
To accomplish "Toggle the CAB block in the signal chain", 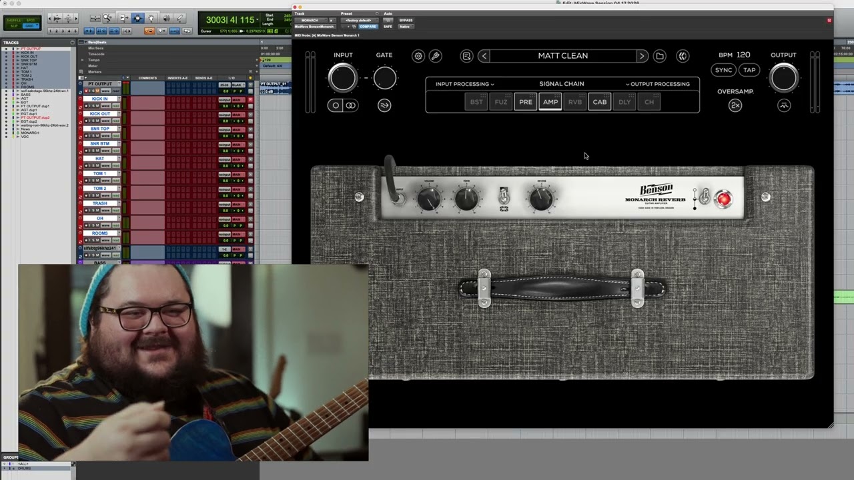I will (600, 102).
